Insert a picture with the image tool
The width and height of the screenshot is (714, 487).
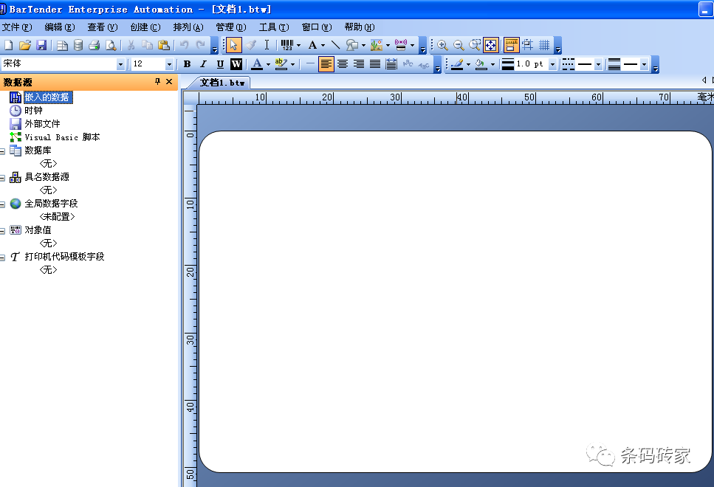[377, 45]
